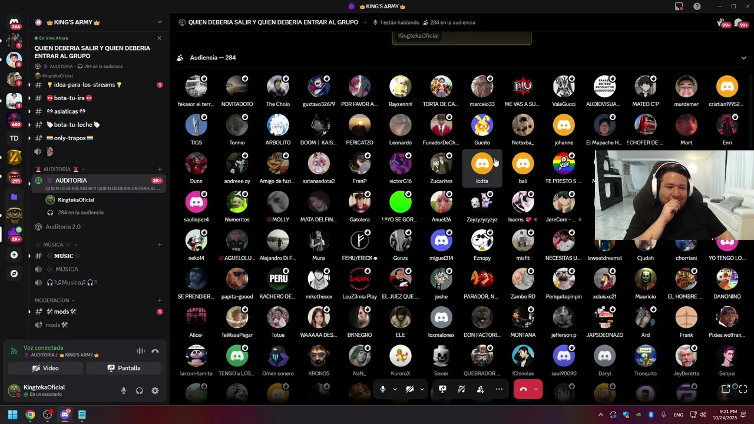Open camera options dropdown arrow
Viewport: 754px width, 424px height.
(x=422, y=389)
